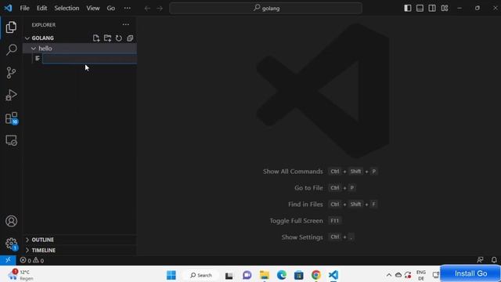The image size is (501, 282).
Task: Click the VS Code logo in the title bar
Action: point(8,8)
